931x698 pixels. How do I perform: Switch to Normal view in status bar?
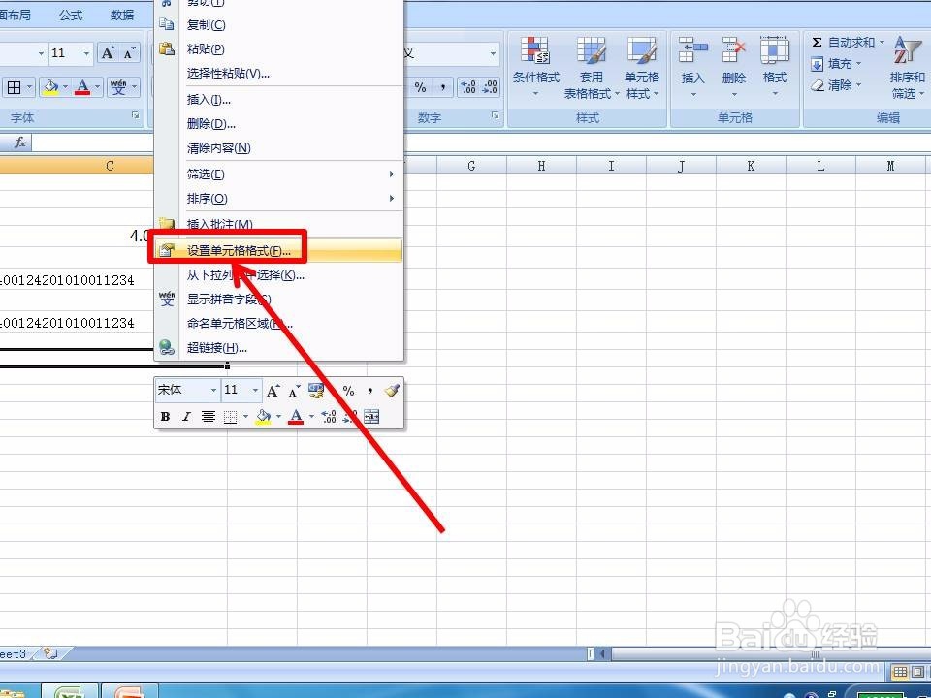tap(901, 672)
